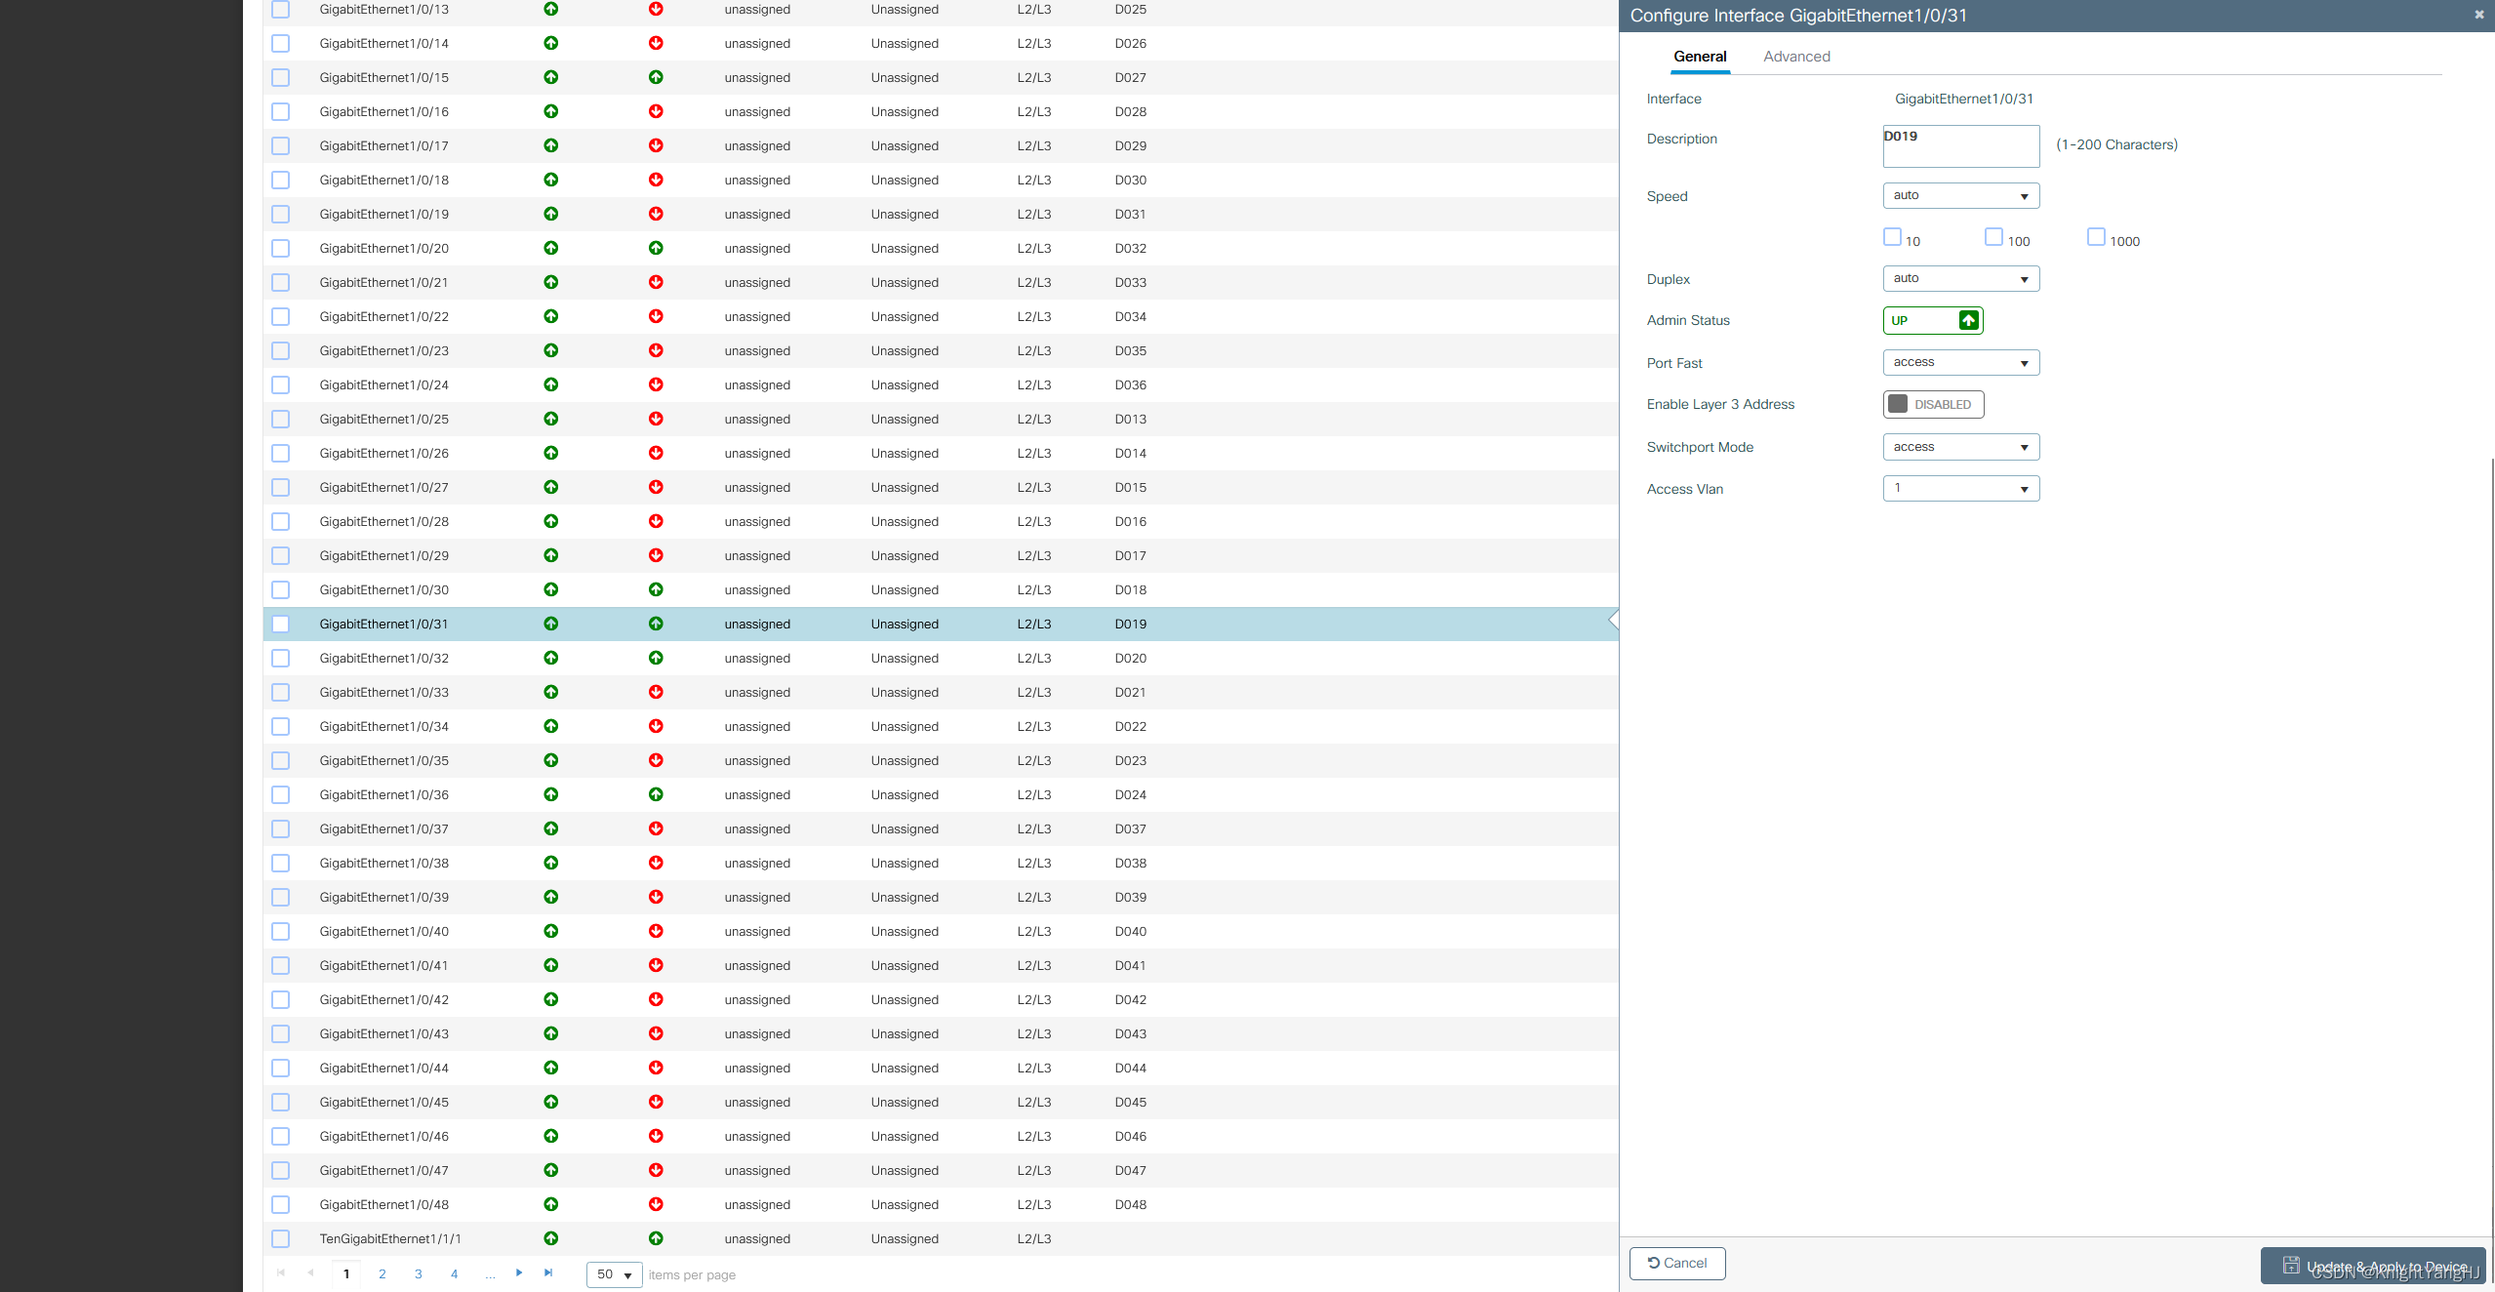The image size is (2495, 1292).
Task: Click admin status icon for GigabitEthernet1/0/22
Action: (x=551, y=316)
